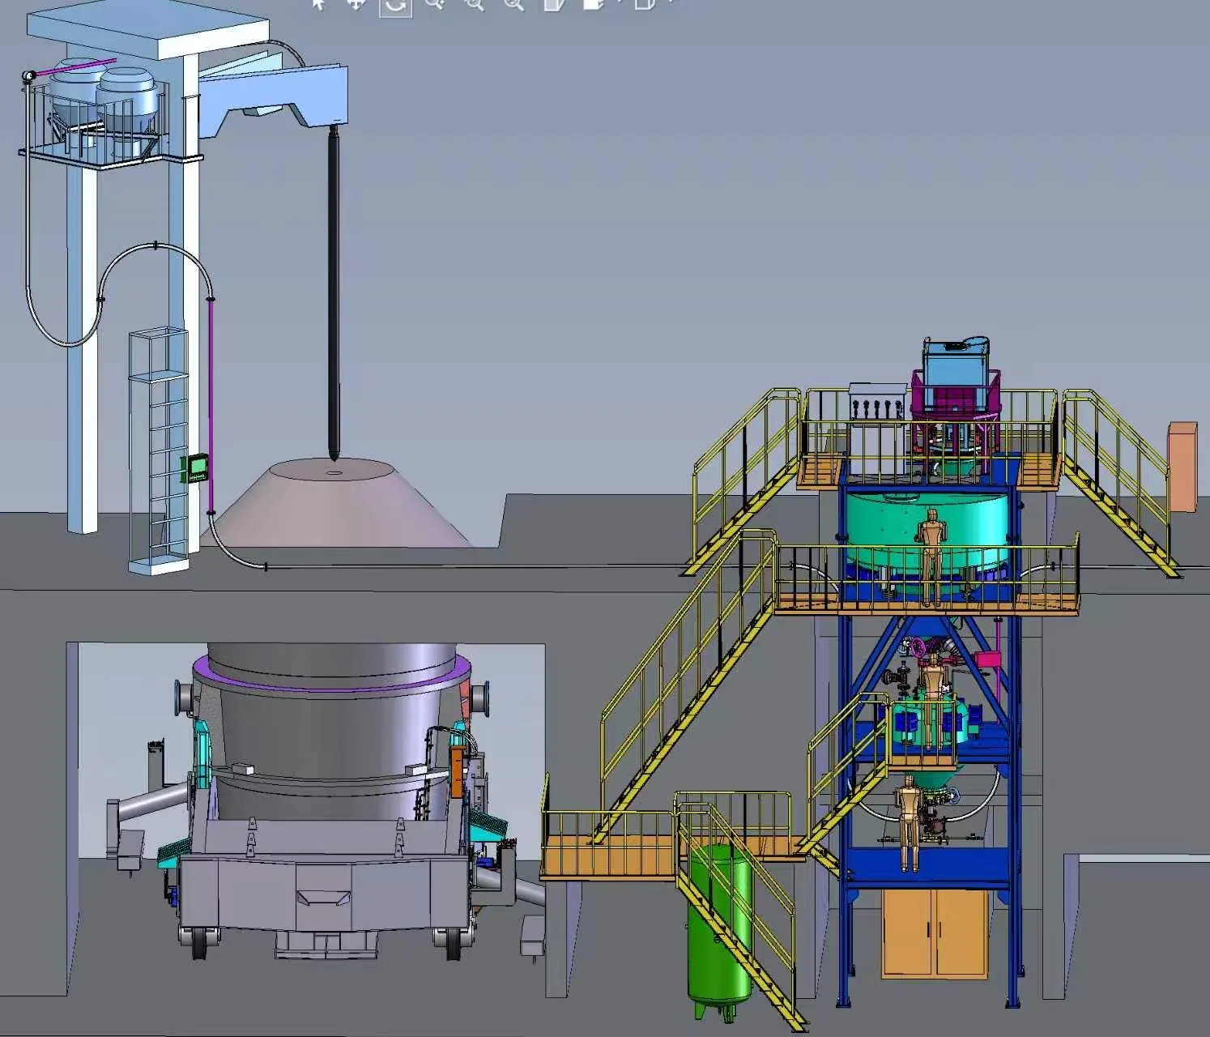Click the large gray ladle vessel in the pit
Image resolution: width=1210 pixels, height=1037 pixels.
click(332, 732)
